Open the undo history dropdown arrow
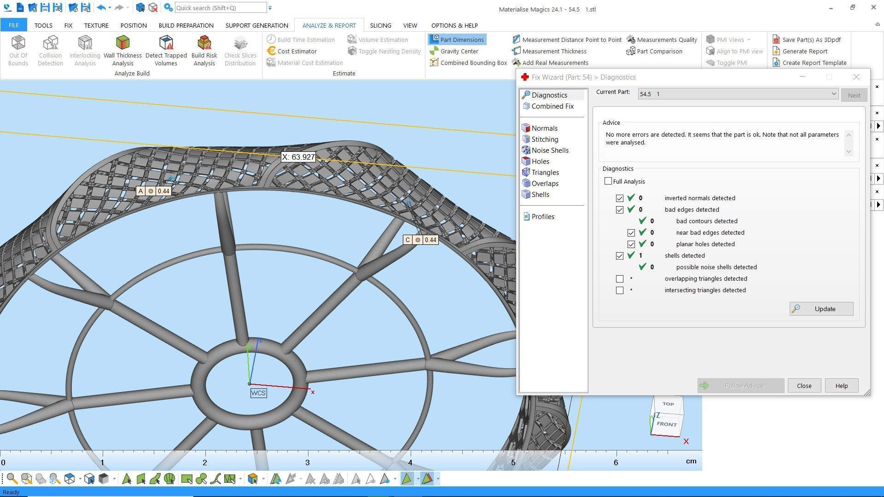 110,8
